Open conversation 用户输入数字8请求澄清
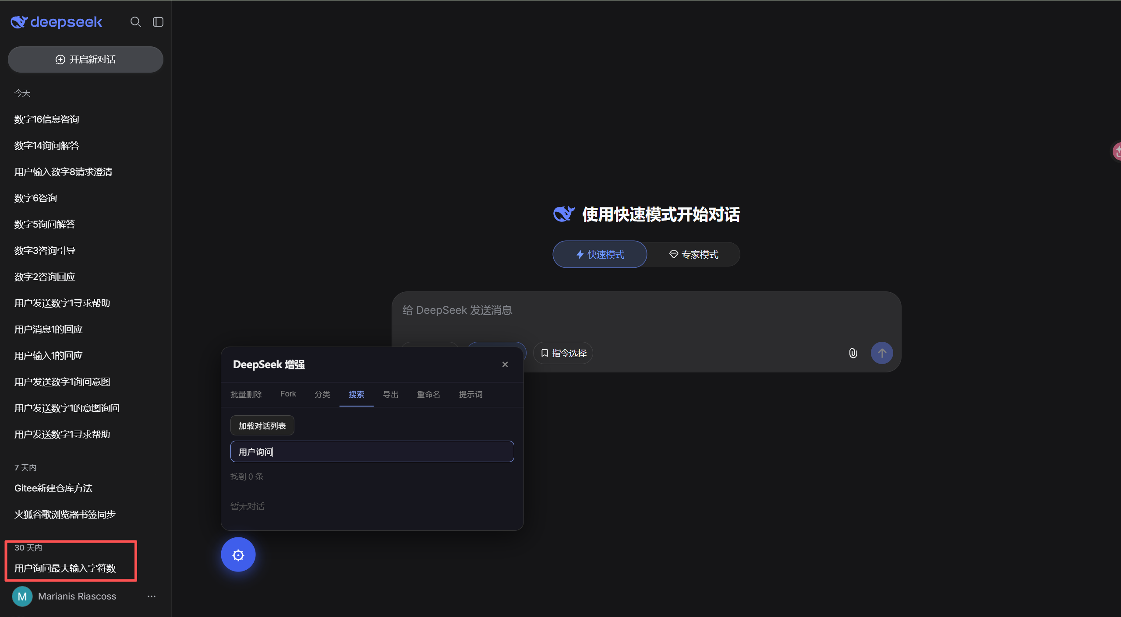 [63, 172]
